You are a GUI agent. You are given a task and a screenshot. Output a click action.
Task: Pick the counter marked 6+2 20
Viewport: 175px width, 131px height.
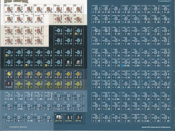point(126,75)
